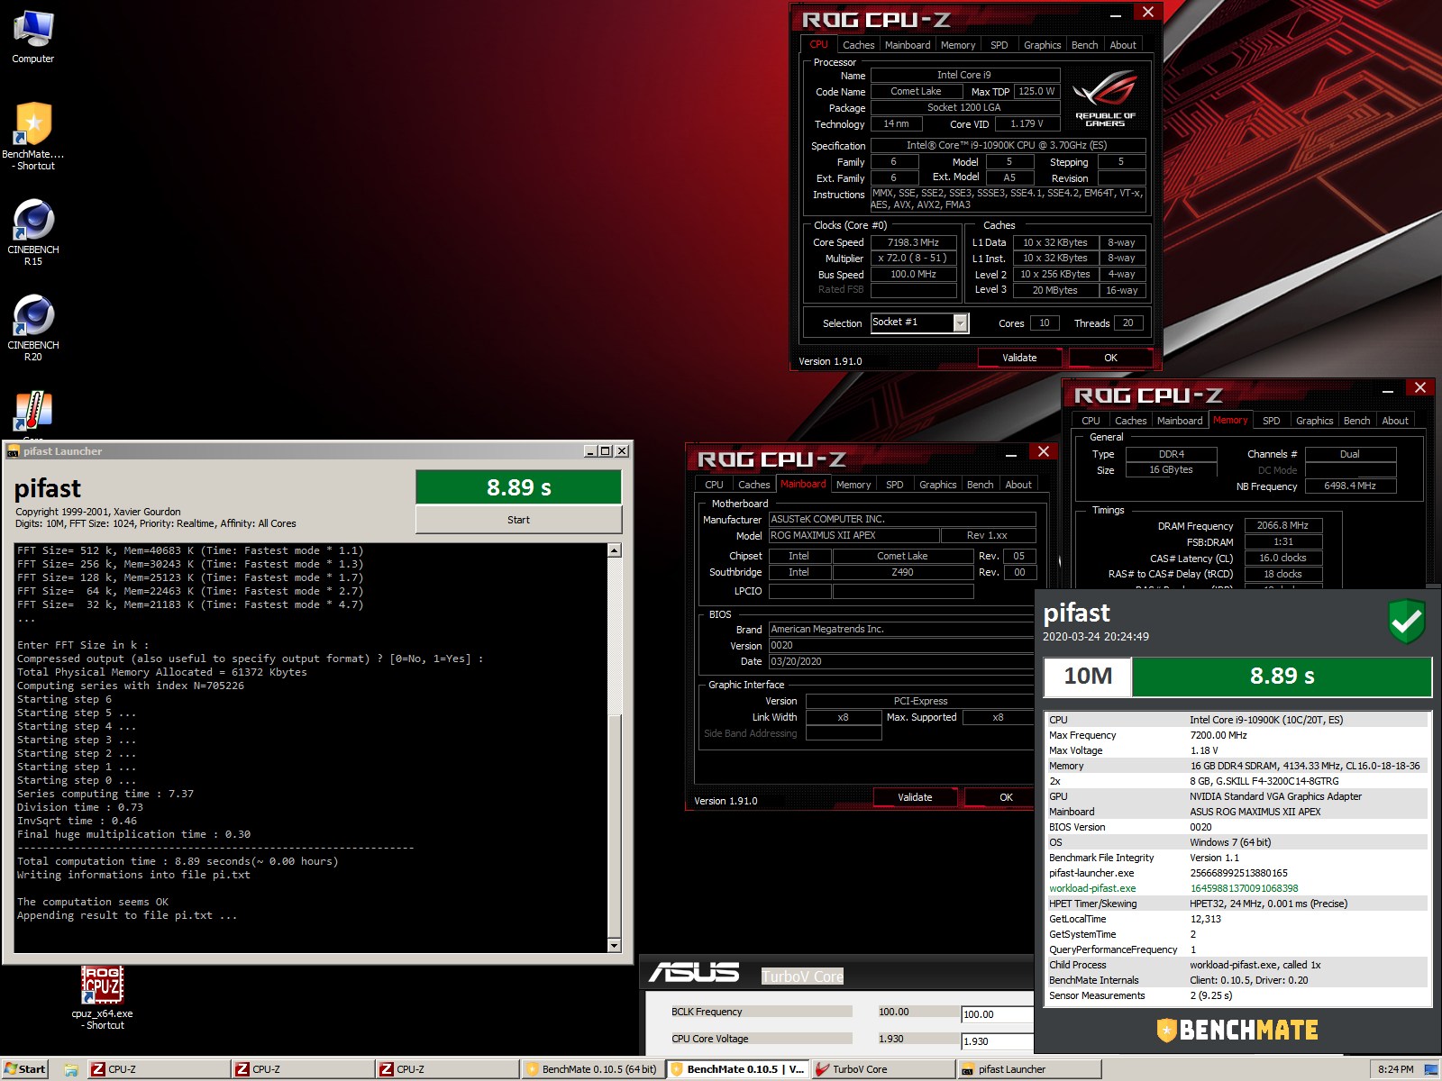Click the tray icon beside the clock
The height and width of the screenshot is (1081, 1442).
click(1430, 1069)
